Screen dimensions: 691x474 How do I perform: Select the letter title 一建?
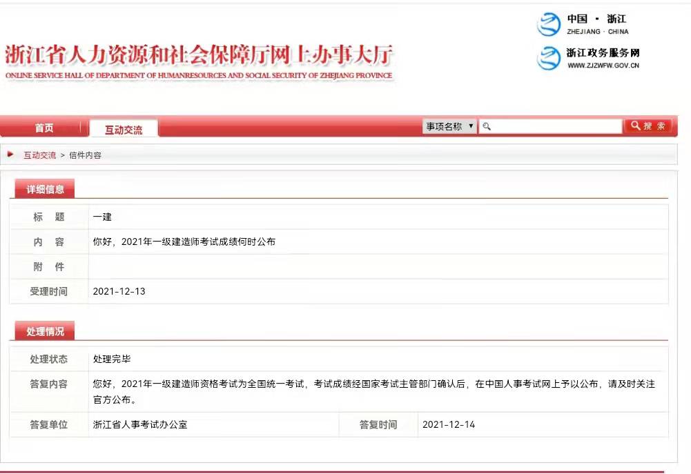click(101, 217)
